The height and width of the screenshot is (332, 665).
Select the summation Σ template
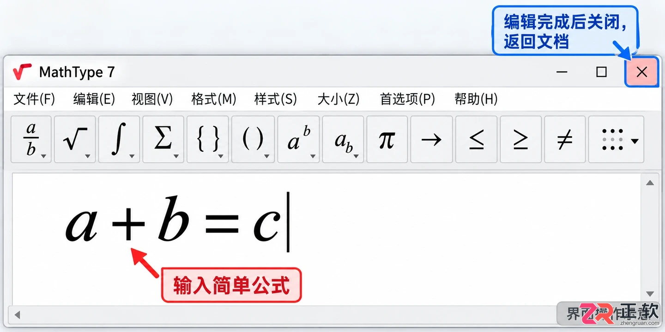click(163, 139)
